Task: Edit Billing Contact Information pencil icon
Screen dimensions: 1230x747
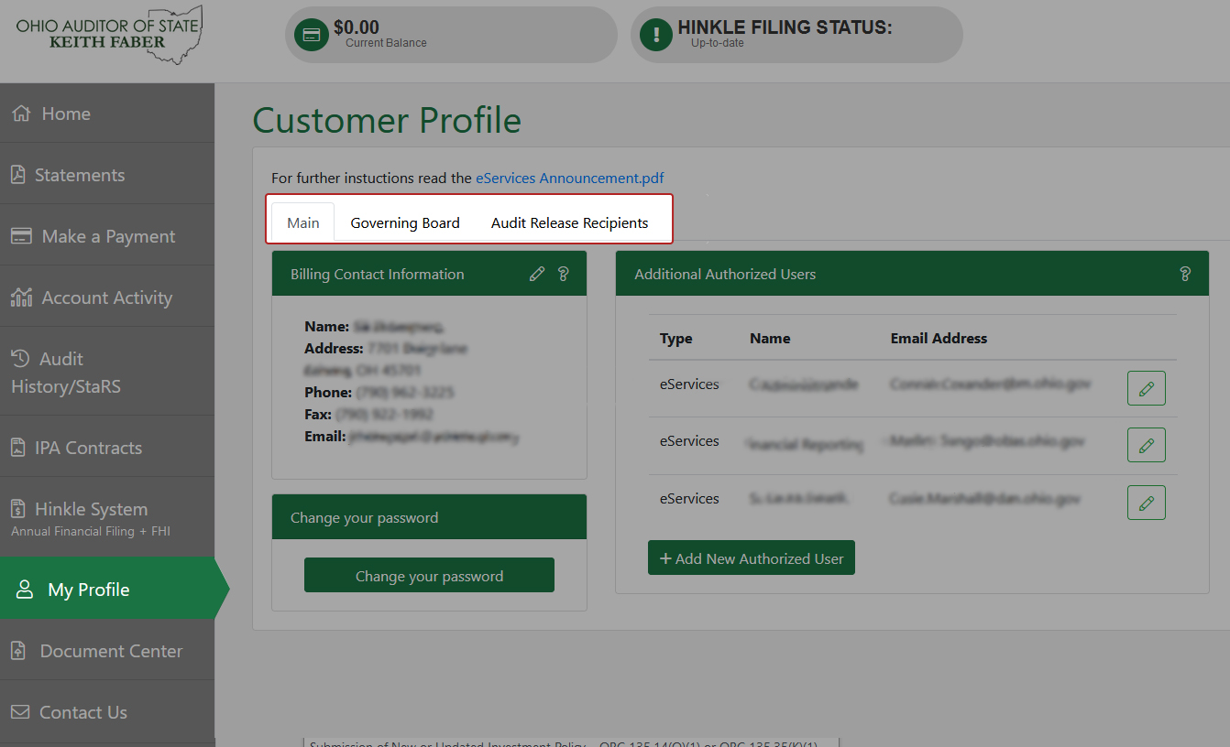Action: click(x=537, y=274)
